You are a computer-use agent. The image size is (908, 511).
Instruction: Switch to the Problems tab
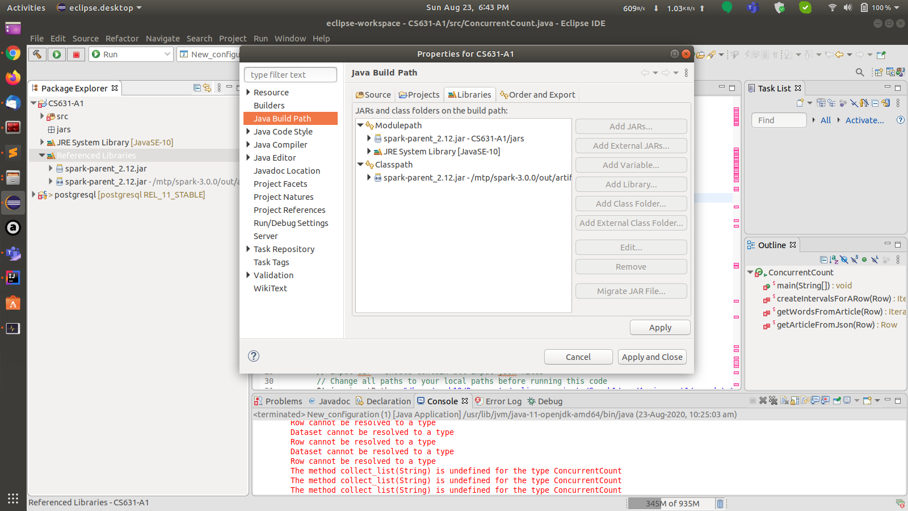click(x=278, y=401)
